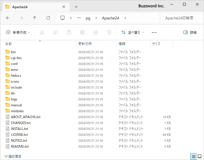Click the Copy icon
This screenshot has height=160, width=204.
tap(55, 32)
